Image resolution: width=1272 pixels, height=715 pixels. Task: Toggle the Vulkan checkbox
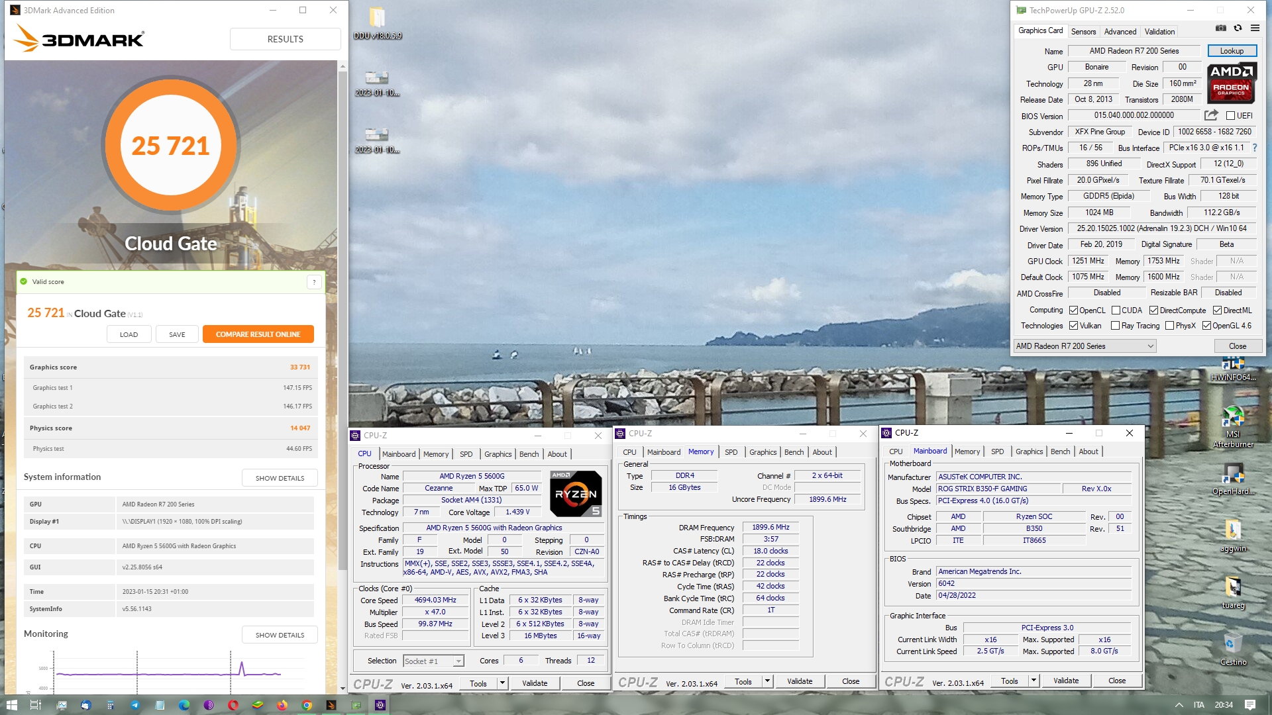[1073, 326]
